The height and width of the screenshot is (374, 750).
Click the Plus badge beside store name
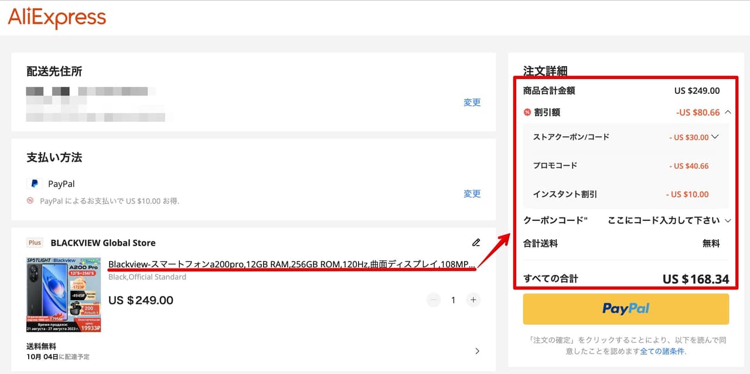35,243
